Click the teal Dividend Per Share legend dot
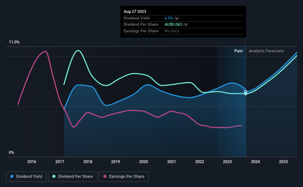 [x=54, y=176]
